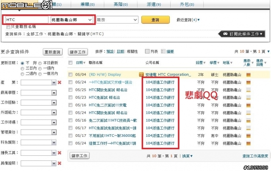The width and height of the screenshot is (271, 171).
Task: Sort by the 日期 column header
Action: click(x=80, y=62)
